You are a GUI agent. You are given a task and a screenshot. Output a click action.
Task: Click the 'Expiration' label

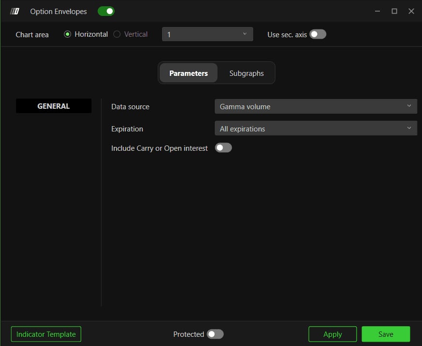click(x=127, y=129)
